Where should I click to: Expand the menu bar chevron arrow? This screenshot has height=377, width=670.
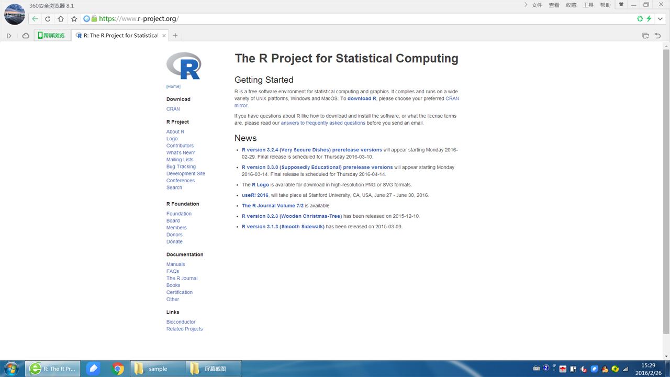pyautogui.click(x=526, y=5)
